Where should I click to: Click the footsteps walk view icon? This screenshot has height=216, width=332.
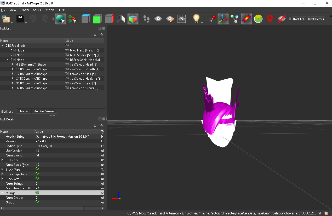click(x=146, y=19)
